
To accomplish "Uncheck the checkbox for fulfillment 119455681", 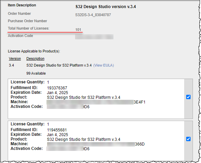I will click(x=188, y=139).
